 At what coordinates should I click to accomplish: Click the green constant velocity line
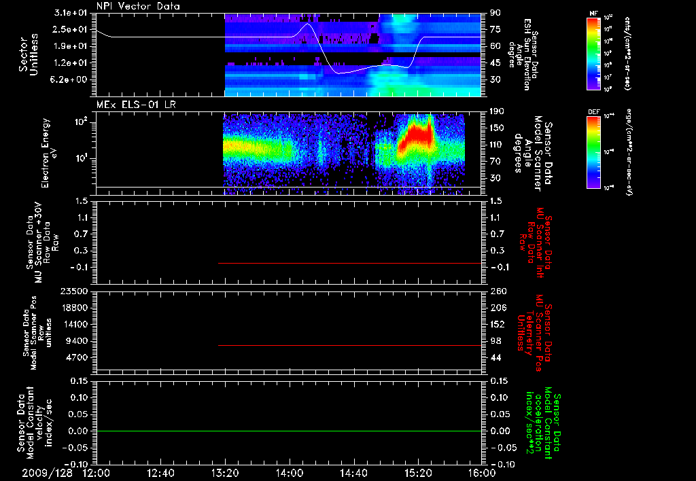point(289,431)
